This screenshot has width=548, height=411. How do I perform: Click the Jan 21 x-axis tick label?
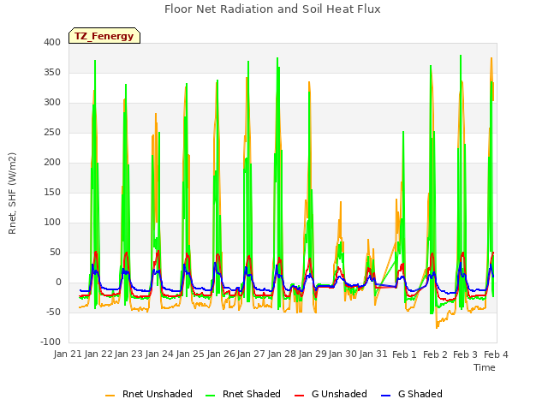tap(68, 354)
